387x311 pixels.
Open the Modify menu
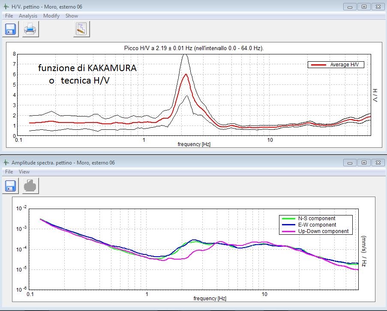(x=51, y=16)
